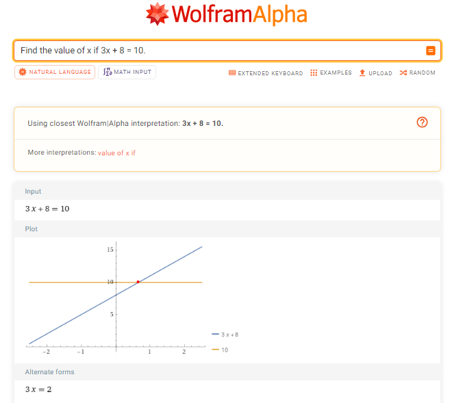The width and height of the screenshot is (452, 403).
Task: Click the Upload arrow icon
Action: coord(363,73)
